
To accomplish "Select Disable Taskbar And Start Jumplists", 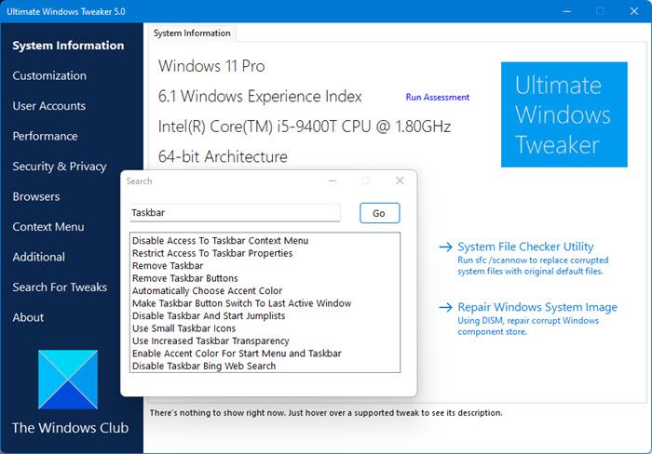I will [209, 315].
